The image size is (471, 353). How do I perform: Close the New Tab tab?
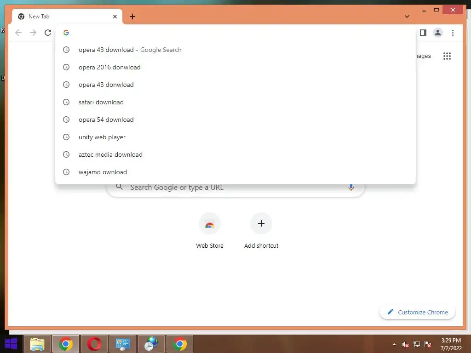(x=115, y=17)
